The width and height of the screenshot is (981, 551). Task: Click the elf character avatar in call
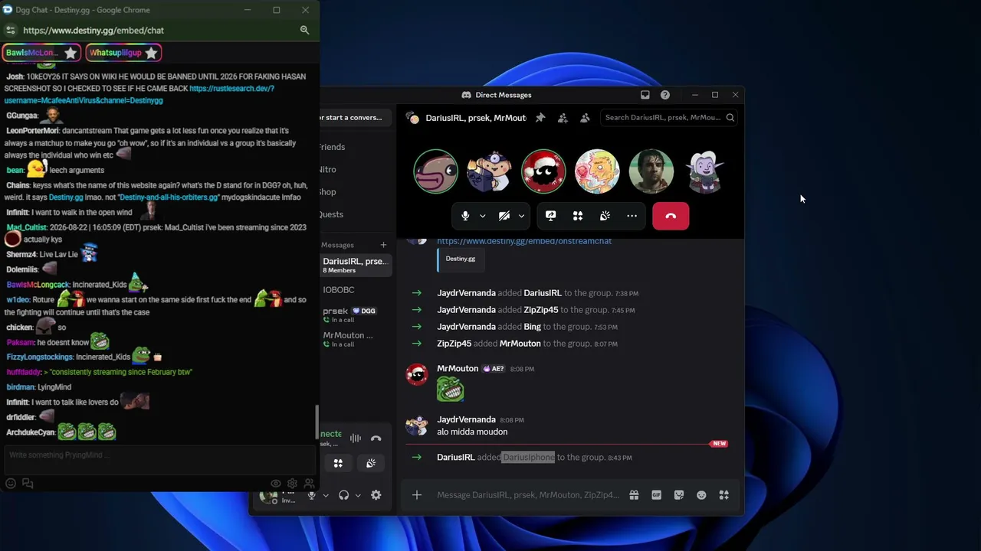[704, 171]
